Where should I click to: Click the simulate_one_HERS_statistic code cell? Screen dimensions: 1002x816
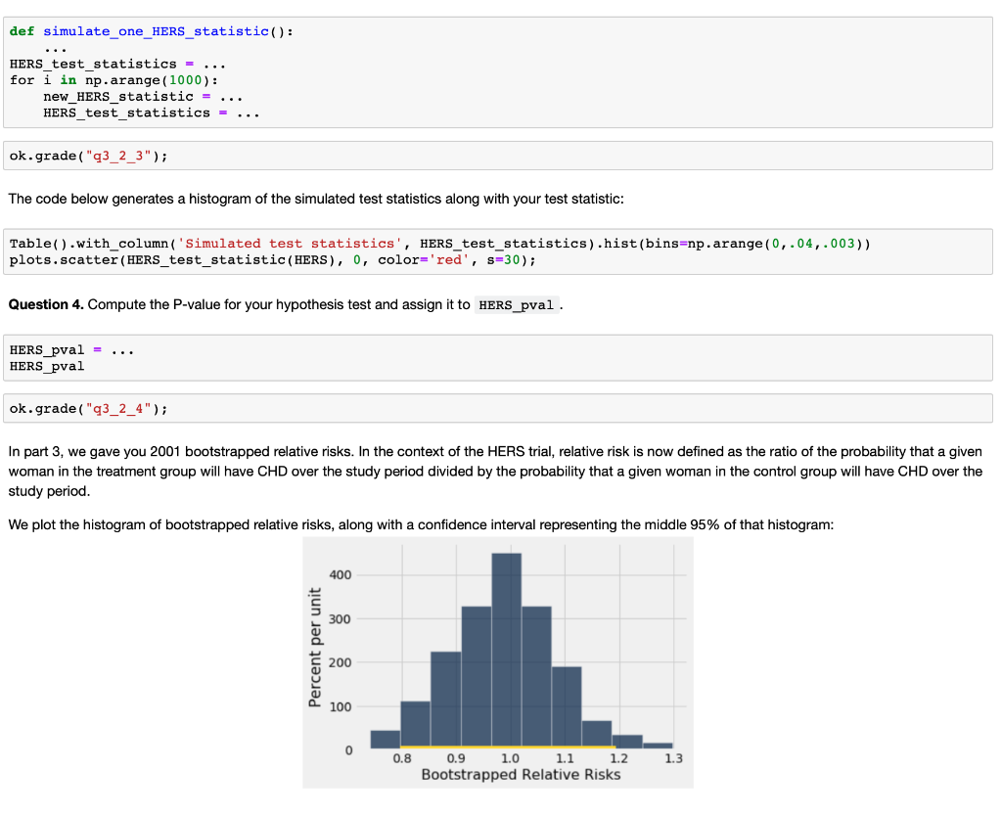click(x=498, y=72)
